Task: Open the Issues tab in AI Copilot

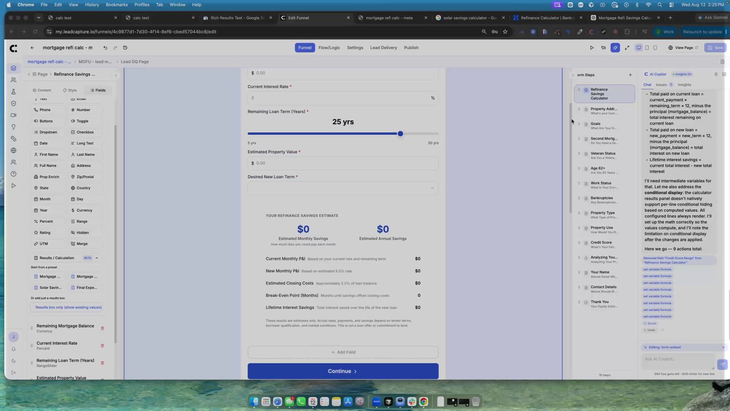Action: (664, 84)
